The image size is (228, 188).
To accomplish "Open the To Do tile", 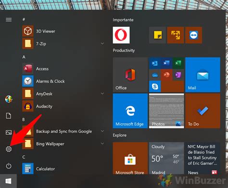I will click(203, 111).
